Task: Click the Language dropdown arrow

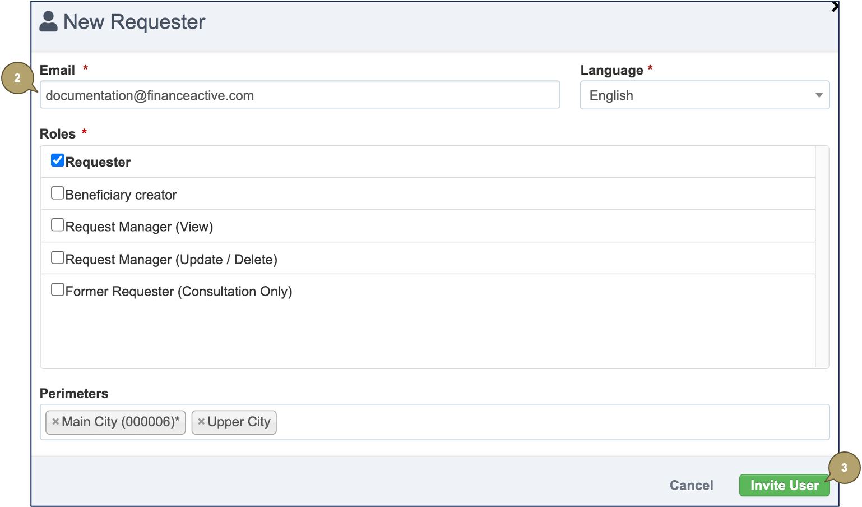Action: [819, 95]
